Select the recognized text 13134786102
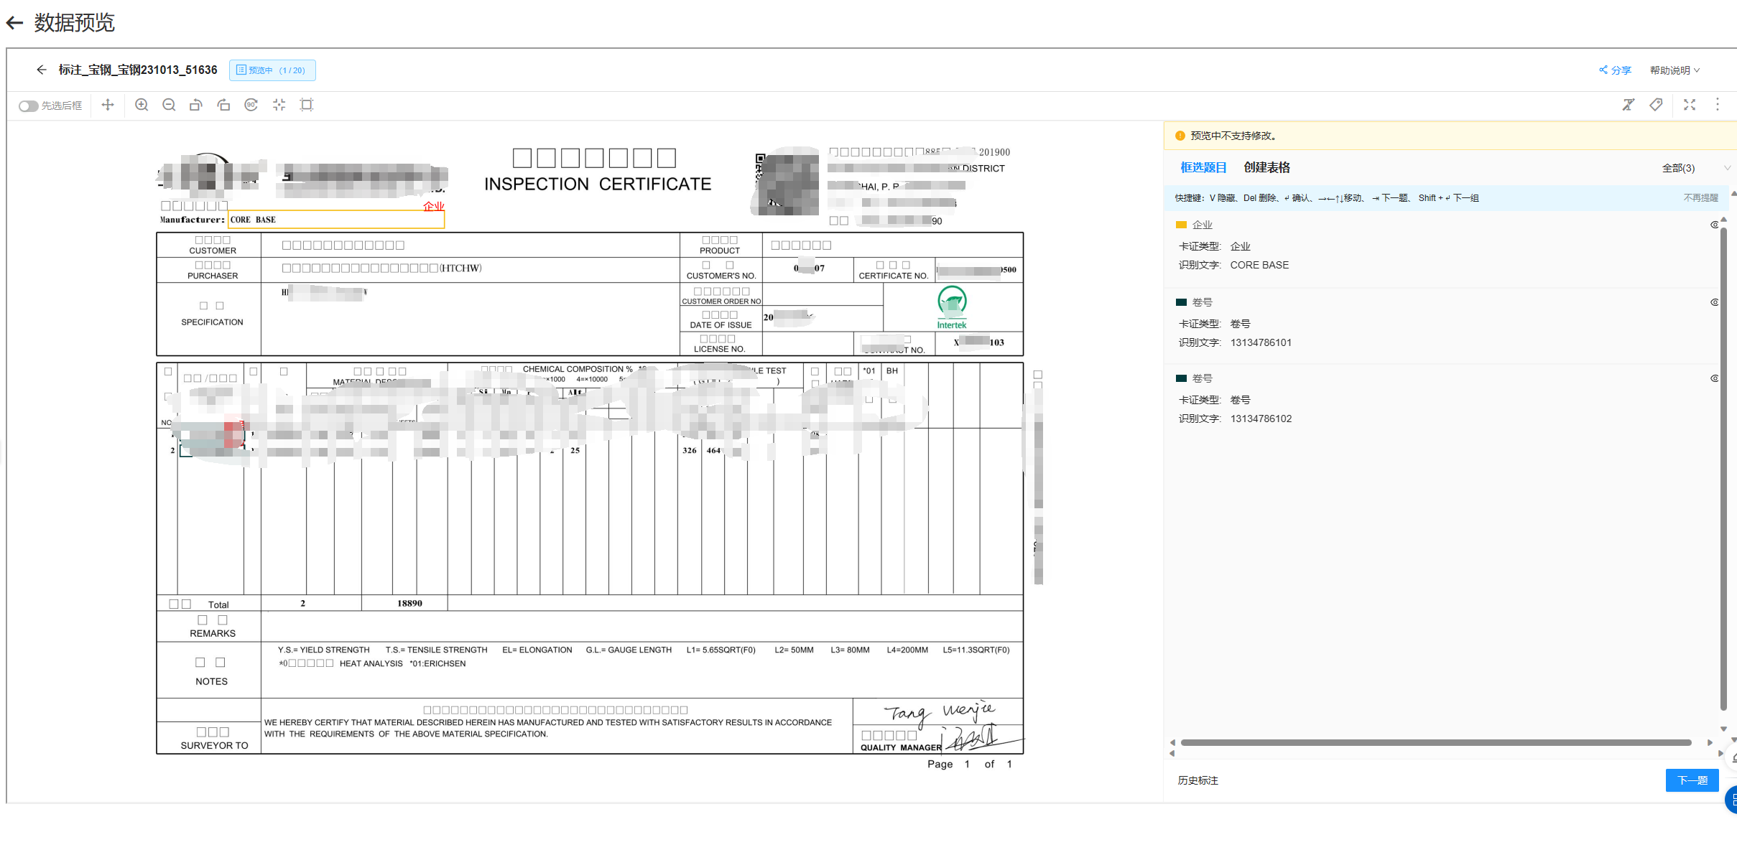Image resolution: width=1737 pixels, height=860 pixels. 1261,419
